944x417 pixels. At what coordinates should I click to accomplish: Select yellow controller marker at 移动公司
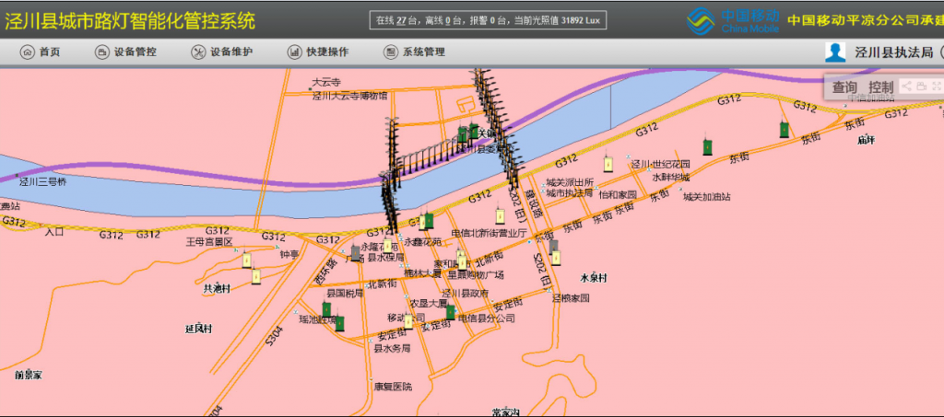pyautogui.click(x=407, y=320)
